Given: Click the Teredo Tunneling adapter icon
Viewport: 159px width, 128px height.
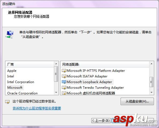Looking at the screenshot, I should pyautogui.click(x=64, y=88).
